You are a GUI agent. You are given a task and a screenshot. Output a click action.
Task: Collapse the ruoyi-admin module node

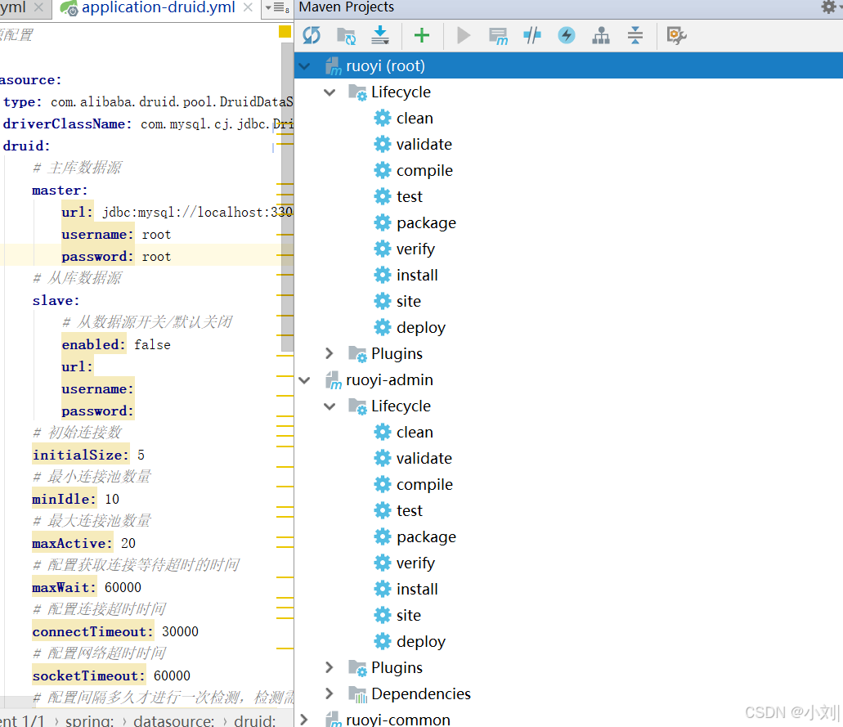[304, 380]
